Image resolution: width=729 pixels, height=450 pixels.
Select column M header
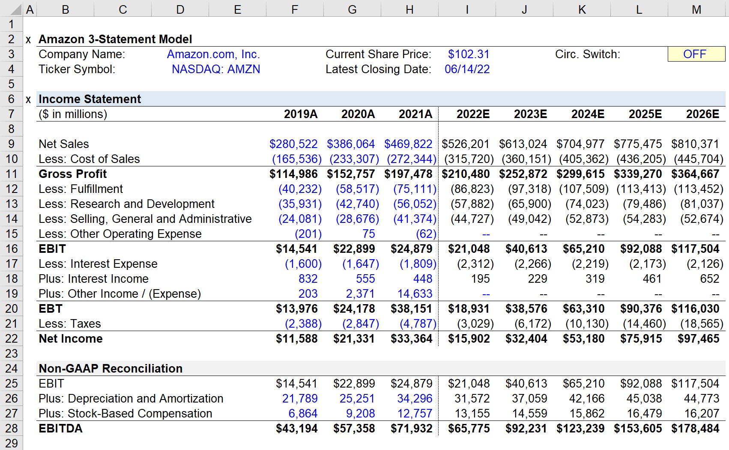[697, 9]
